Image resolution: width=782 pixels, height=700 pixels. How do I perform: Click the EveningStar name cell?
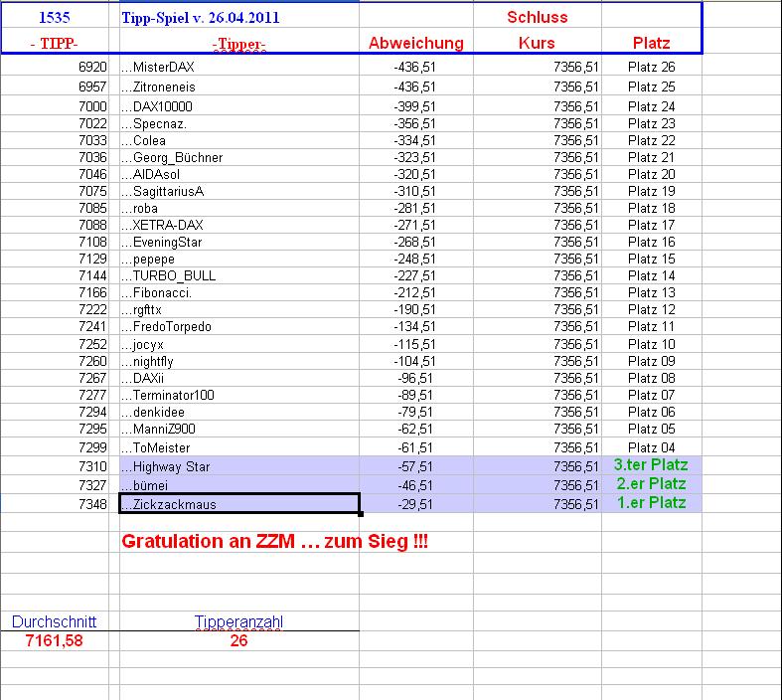click(x=238, y=242)
